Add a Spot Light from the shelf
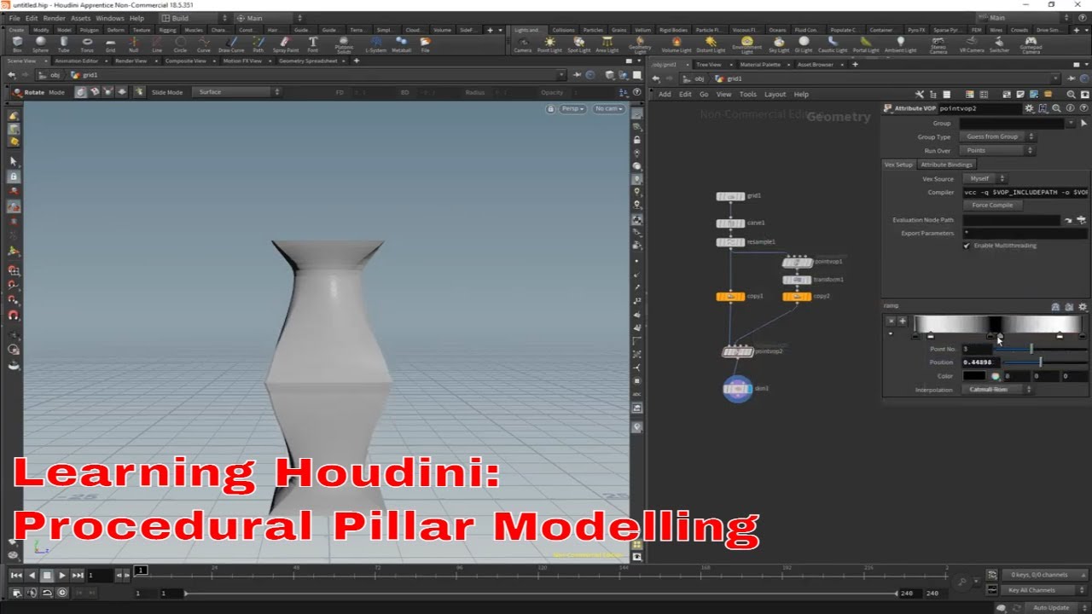The image size is (1092, 614). 578,43
